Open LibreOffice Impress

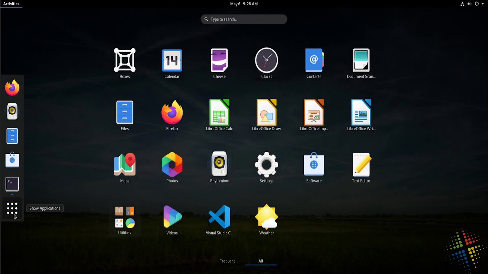314,113
